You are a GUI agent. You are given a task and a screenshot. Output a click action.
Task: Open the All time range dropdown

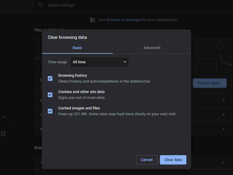(100, 62)
